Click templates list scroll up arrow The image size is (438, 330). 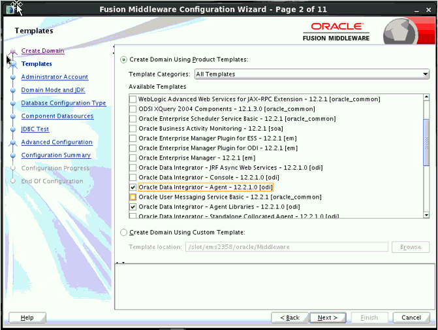point(426,97)
